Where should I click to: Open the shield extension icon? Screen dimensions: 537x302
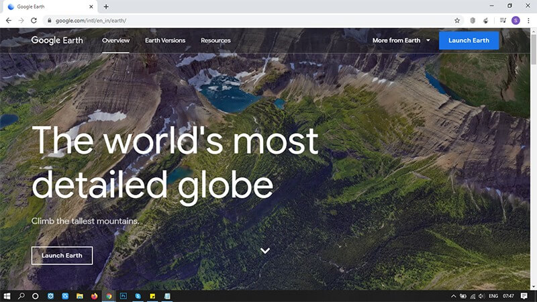point(473,21)
